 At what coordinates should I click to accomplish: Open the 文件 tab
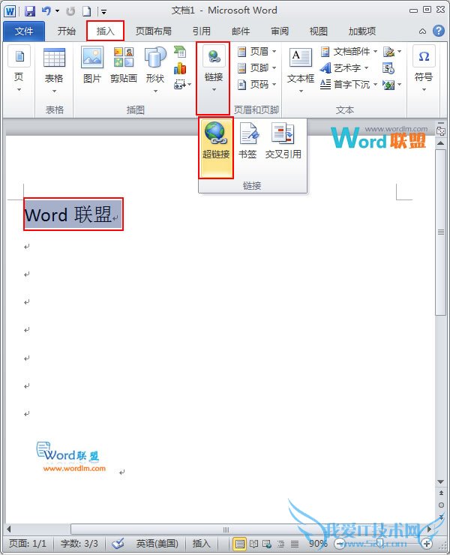click(x=24, y=31)
